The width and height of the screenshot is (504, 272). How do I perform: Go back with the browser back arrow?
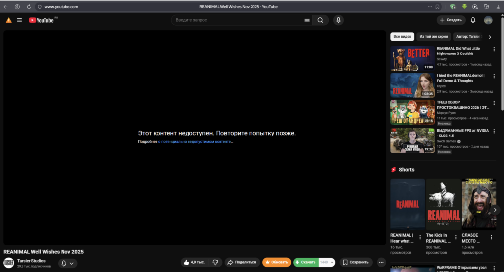coord(6,7)
